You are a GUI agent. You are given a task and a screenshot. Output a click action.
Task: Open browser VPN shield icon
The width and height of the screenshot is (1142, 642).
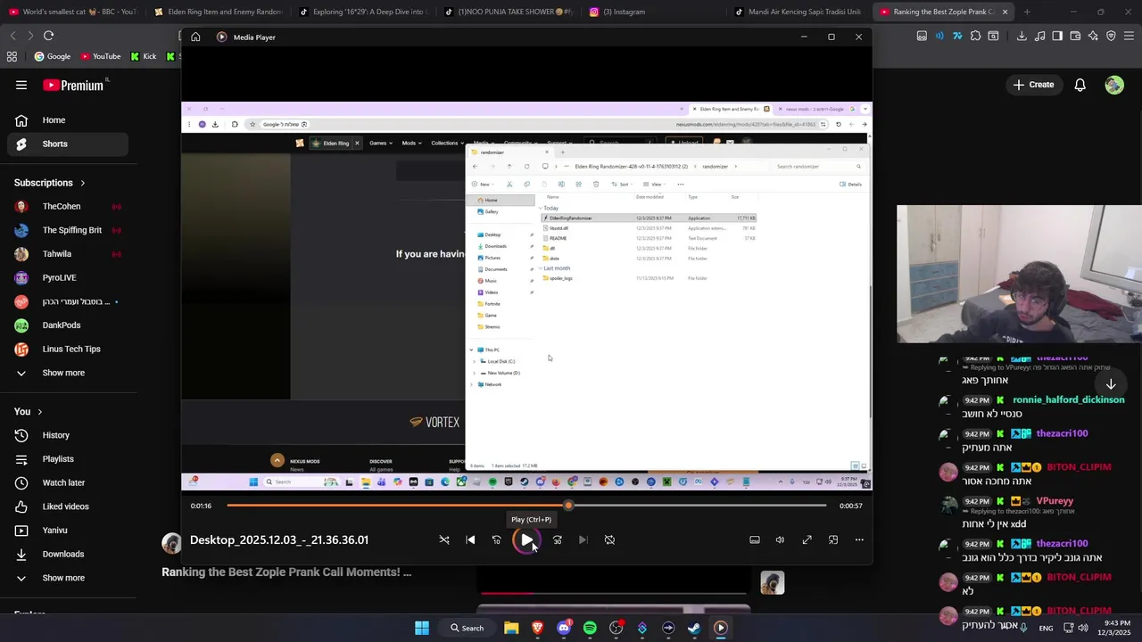pos(1111,36)
